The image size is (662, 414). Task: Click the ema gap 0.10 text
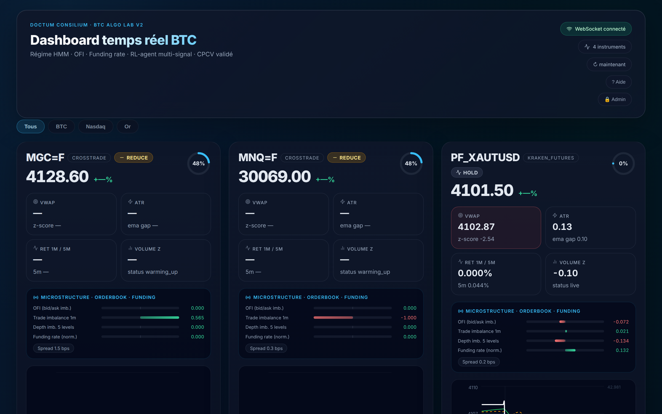tap(570, 239)
